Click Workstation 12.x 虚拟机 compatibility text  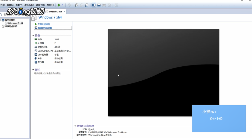(100, 135)
